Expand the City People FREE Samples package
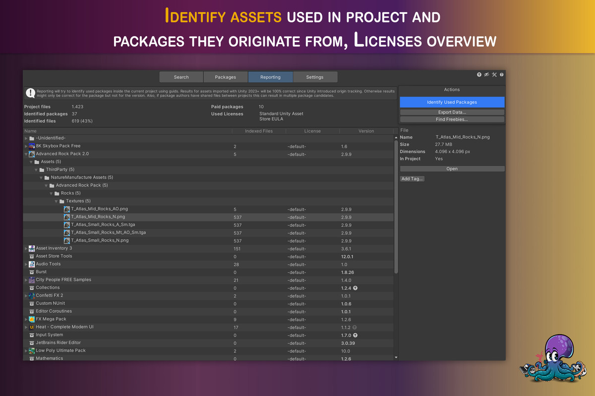Viewport: 595px width, 396px height. coord(26,279)
